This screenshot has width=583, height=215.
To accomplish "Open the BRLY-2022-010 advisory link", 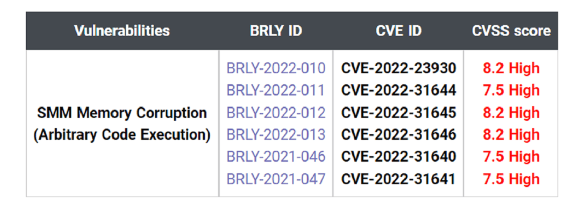I will click(x=276, y=68).
